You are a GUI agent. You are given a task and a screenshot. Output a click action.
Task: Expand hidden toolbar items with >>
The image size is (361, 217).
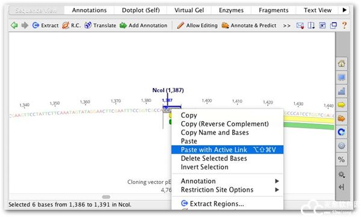click(x=286, y=25)
